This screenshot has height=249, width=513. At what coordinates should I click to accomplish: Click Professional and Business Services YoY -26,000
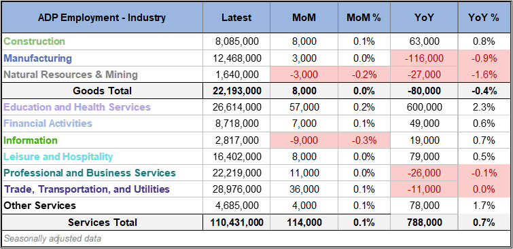point(424,173)
